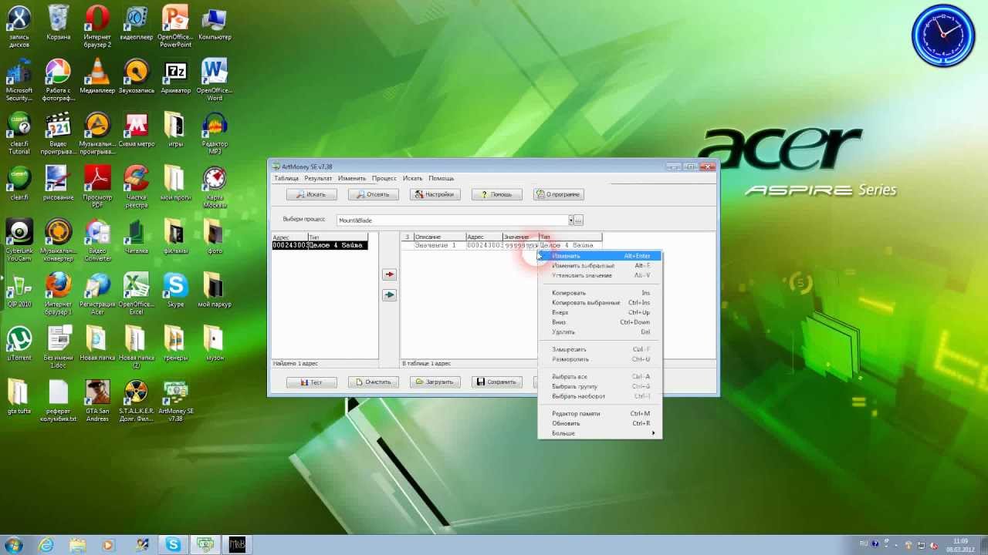988x555 pixels.
Task: Open the фильмы folder on desktop
Action: [x=175, y=237]
